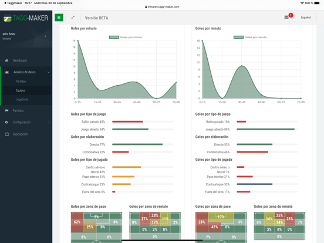Image resolution: width=324 pixels, height=243 pixels.
Task: Click the left chart's 0-15 data point
Action: [78, 41]
